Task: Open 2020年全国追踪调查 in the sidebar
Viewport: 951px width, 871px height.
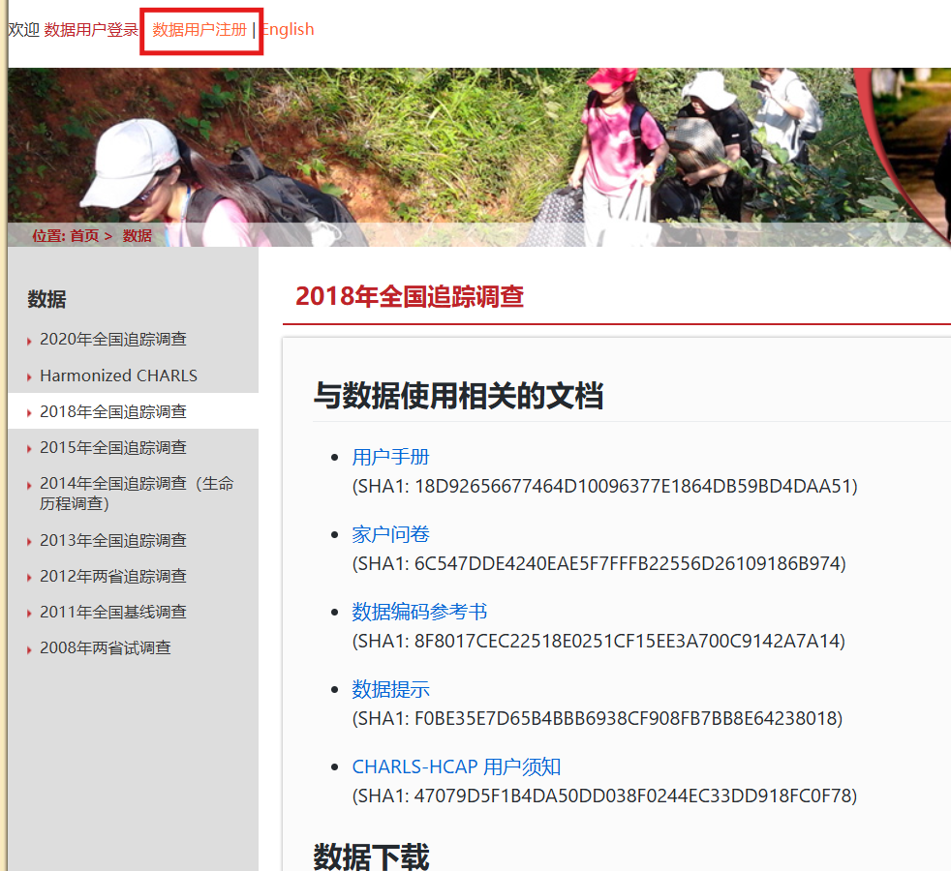Action: pyautogui.click(x=113, y=340)
